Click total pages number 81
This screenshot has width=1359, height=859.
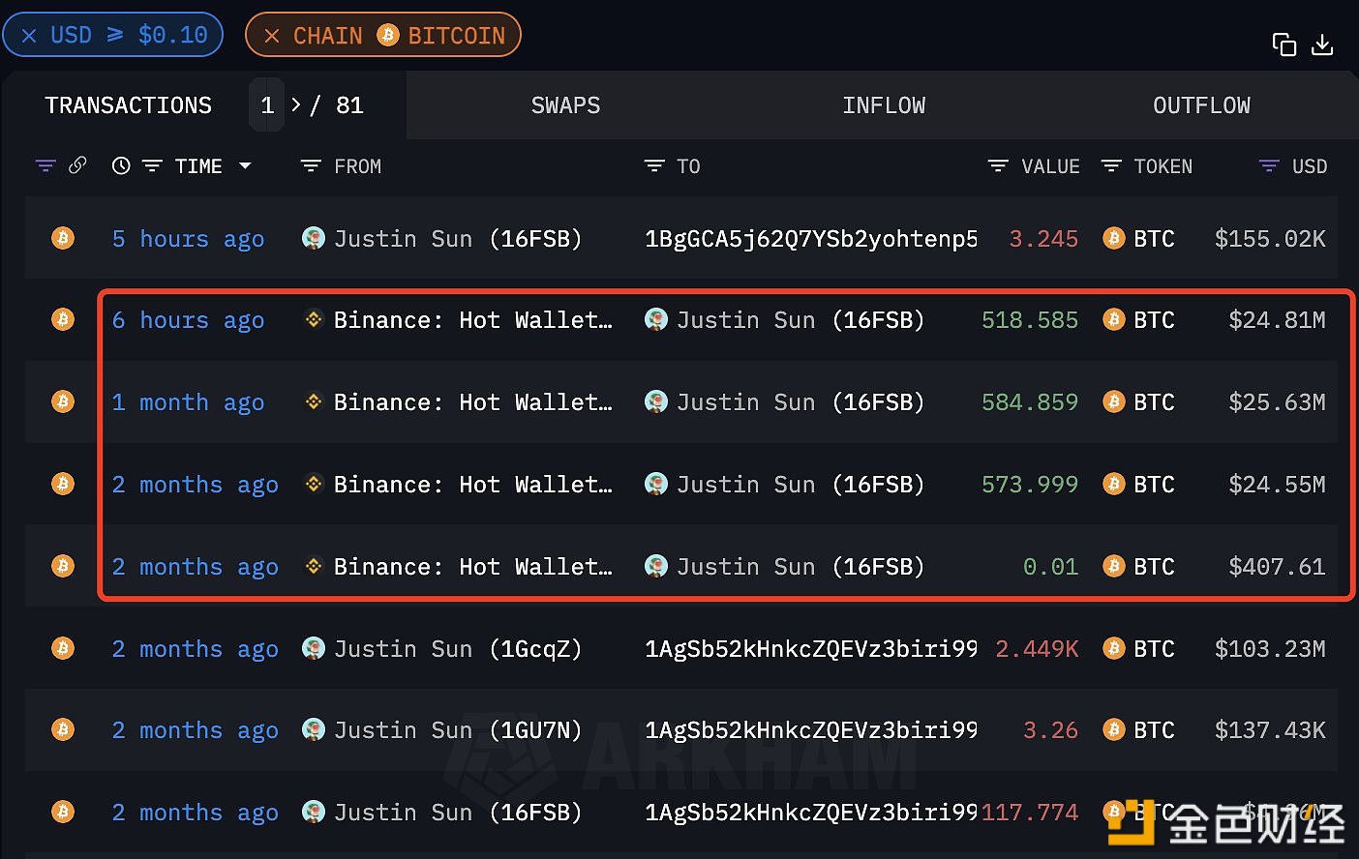[x=349, y=105]
